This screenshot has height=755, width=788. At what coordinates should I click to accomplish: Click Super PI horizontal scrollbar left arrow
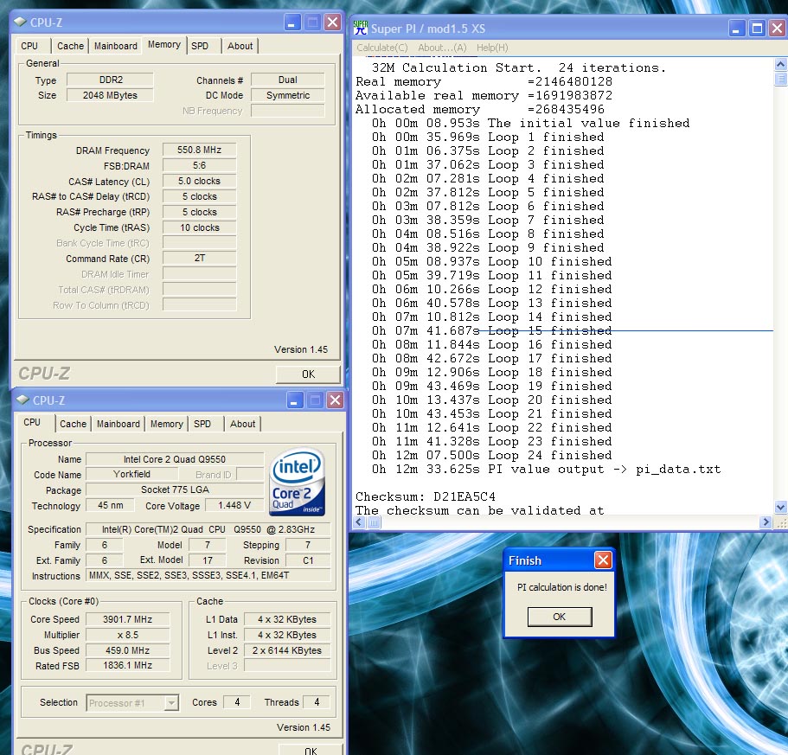[x=359, y=522]
